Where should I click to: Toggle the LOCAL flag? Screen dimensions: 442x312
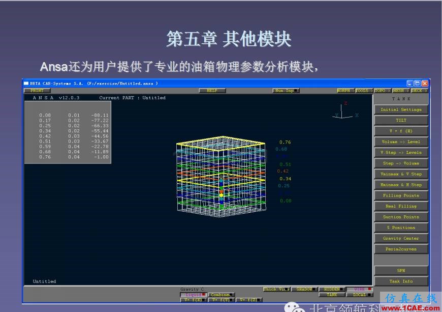[359, 295]
